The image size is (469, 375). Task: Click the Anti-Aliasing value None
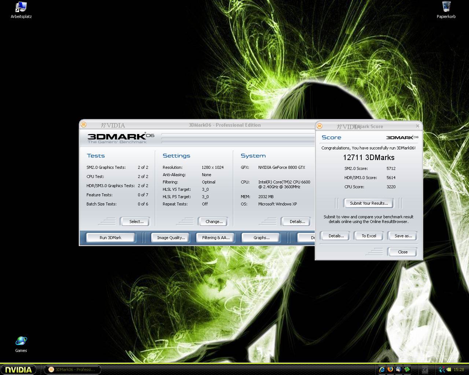[206, 175]
